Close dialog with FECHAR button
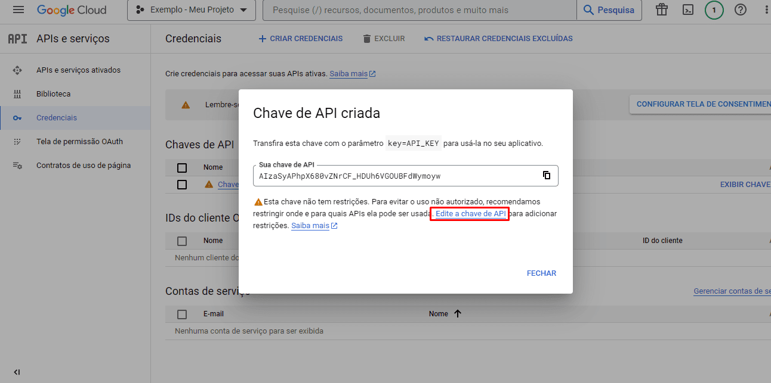Image resolution: width=771 pixels, height=383 pixels. (x=541, y=273)
